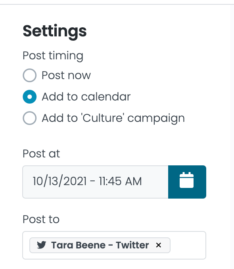This screenshot has height=269, width=234.
Task: Click the Post now label text
Action: pos(66,75)
